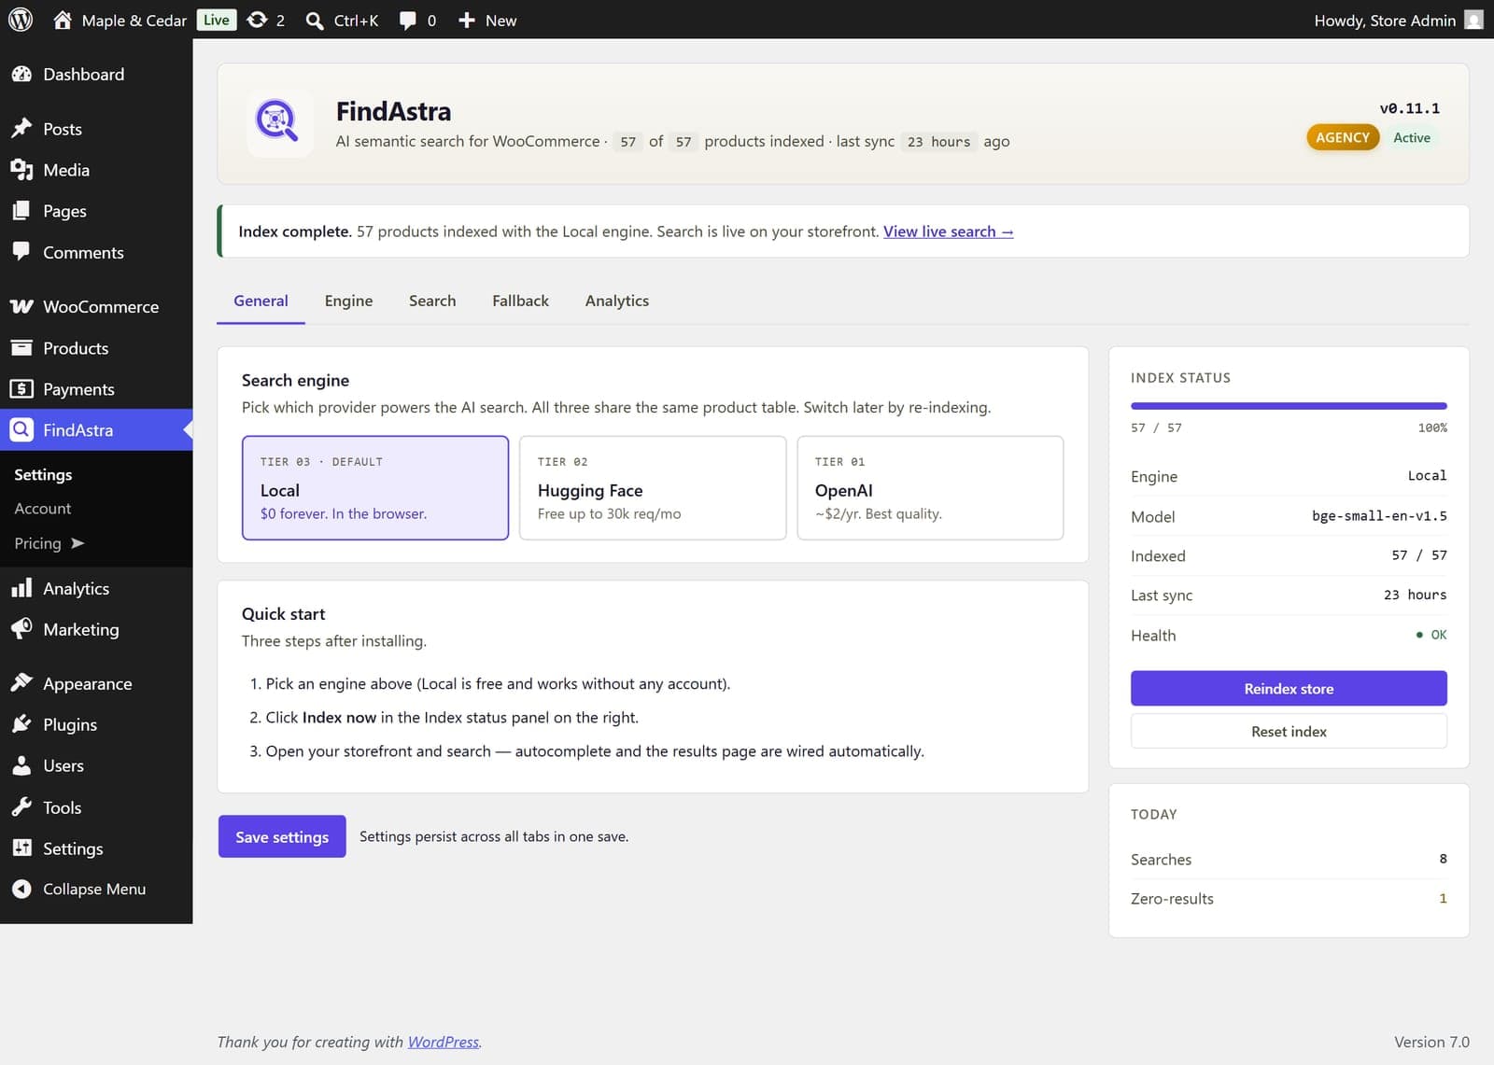Select the Hugging Face engine card

653,487
